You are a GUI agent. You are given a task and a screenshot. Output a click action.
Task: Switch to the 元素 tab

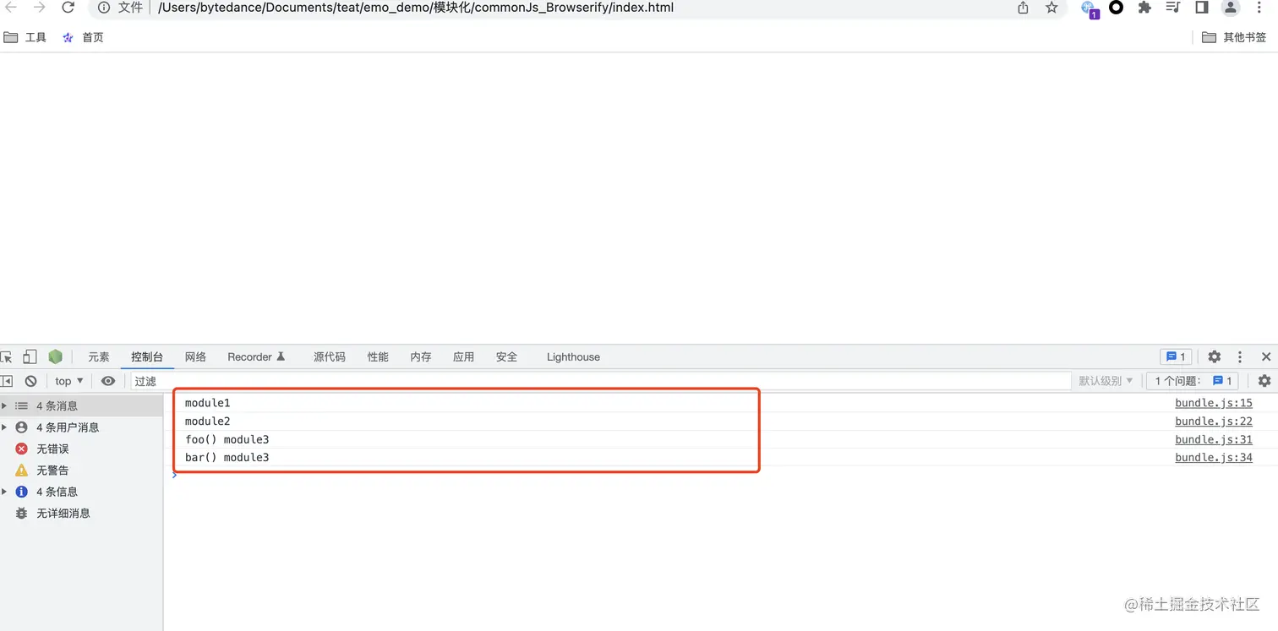tap(99, 356)
